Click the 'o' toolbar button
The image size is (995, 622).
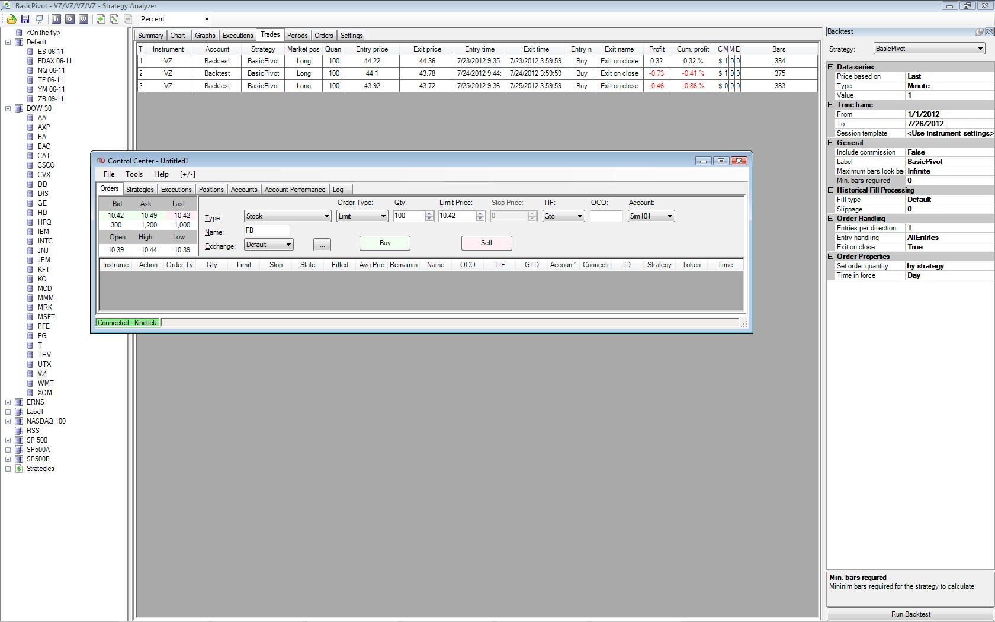pos(70,19)
